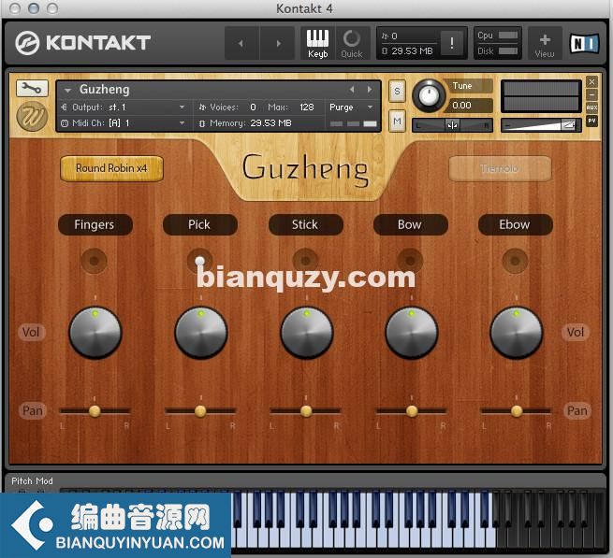Viewport: 613px width, 558px height.
Task: Click the Stick label
Action: (x=305, y=224)
